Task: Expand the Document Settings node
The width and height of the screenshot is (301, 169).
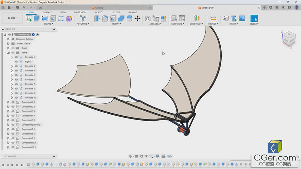Action: click(x=8, y=39)
